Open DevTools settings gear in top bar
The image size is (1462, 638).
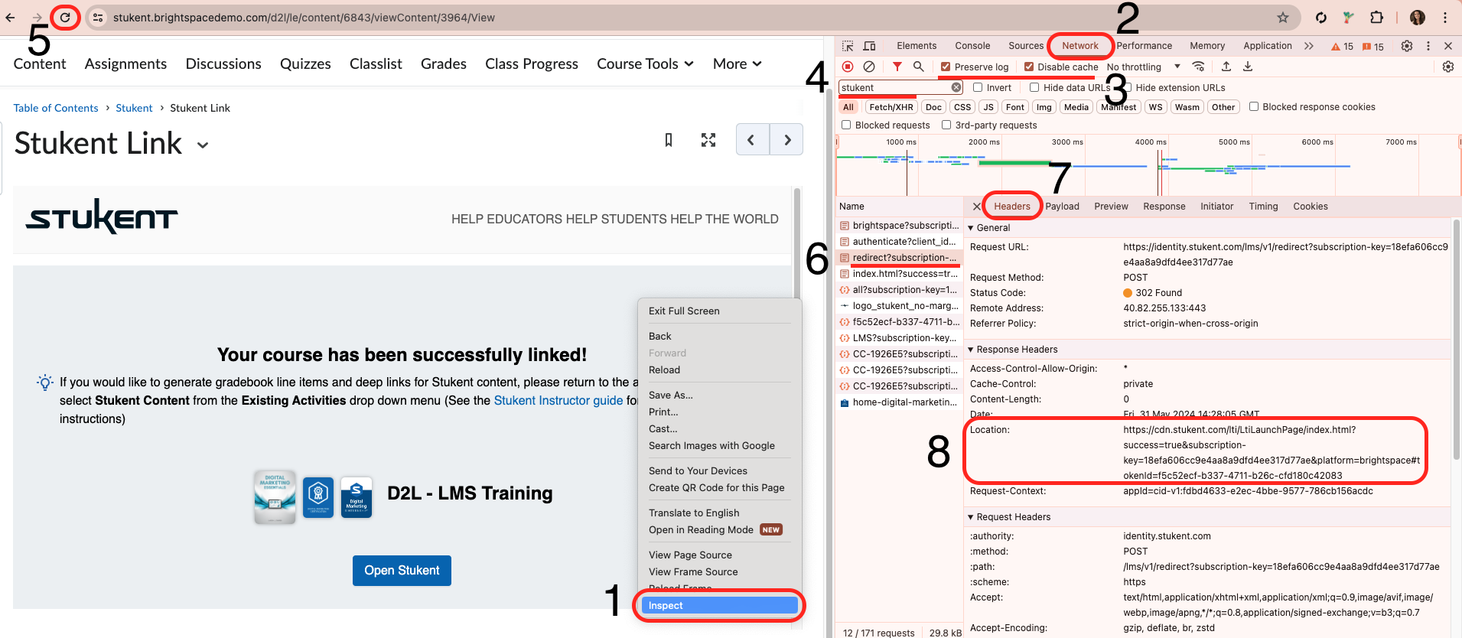(x=1407, y=46)
